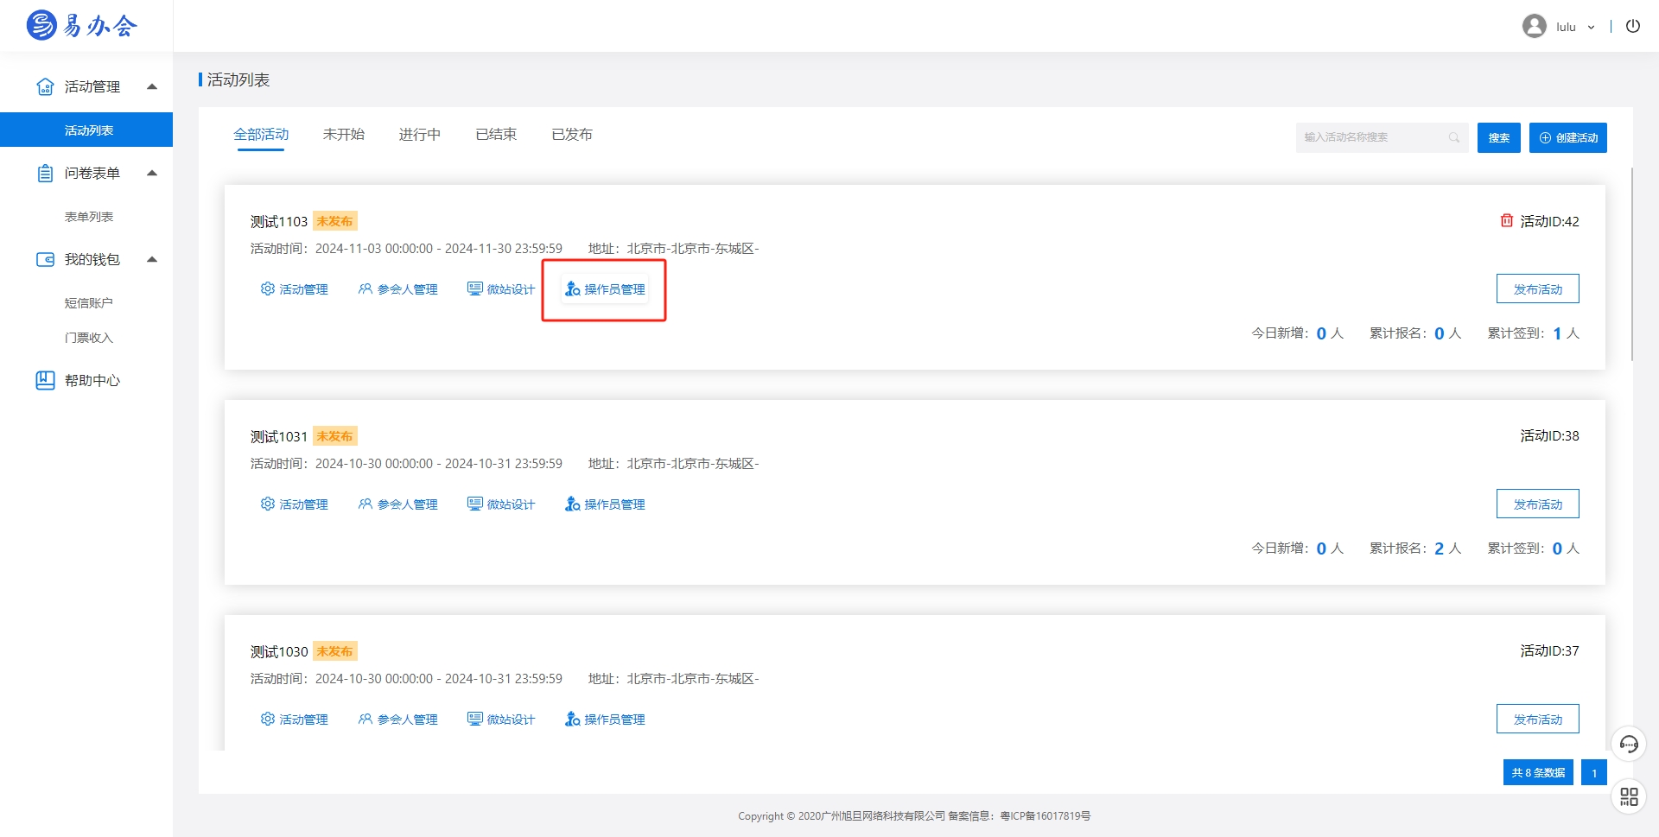The width and height of the screenshot is (1659, 837).
Task: Collapse the 问卷表单 sidebar section
Action: pyautogui.click(x=152, y=173)
